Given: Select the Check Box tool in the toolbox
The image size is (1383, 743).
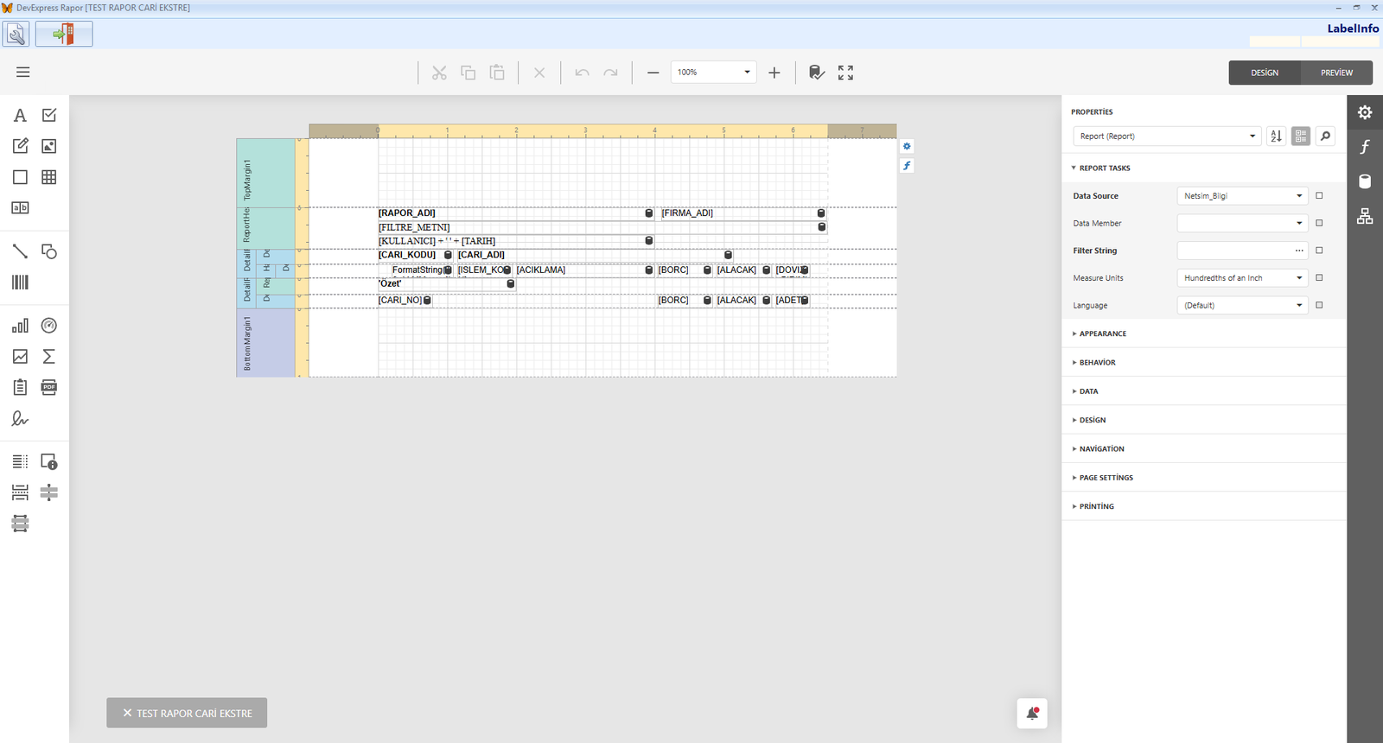Looking at the screenshot, I should click(x=49, y=115).
